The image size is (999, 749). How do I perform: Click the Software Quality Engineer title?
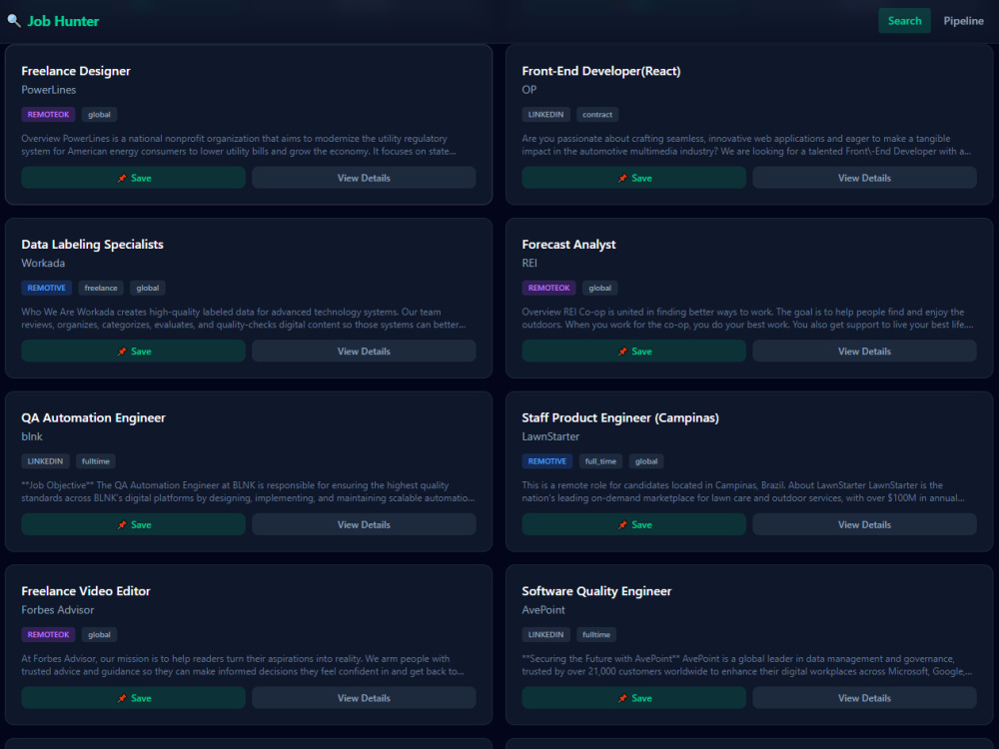[596, 590]
